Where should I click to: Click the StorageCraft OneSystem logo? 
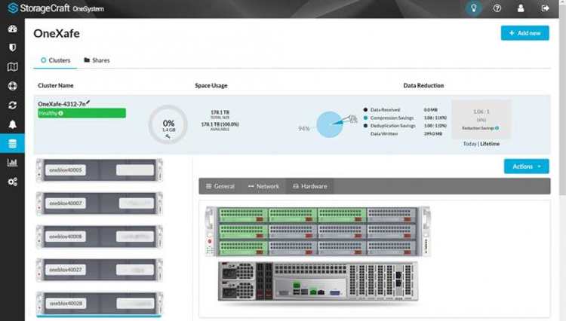[56, 8]
